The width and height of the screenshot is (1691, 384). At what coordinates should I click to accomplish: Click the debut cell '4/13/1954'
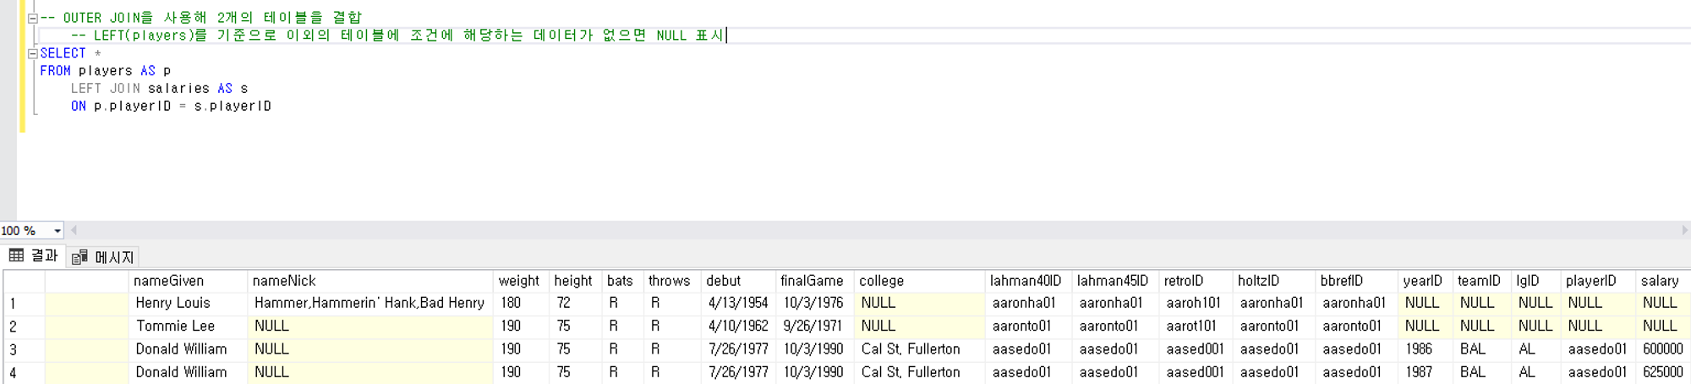tap(738, 303)
